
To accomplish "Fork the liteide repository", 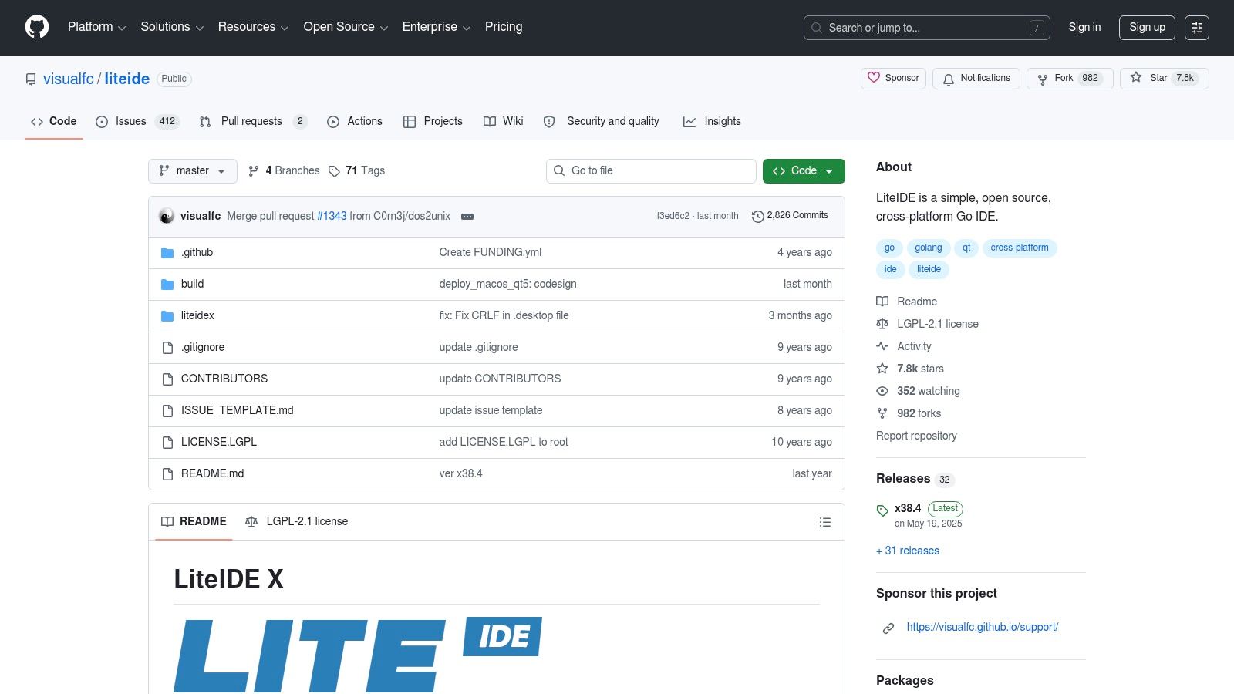I will [1070, 79].
